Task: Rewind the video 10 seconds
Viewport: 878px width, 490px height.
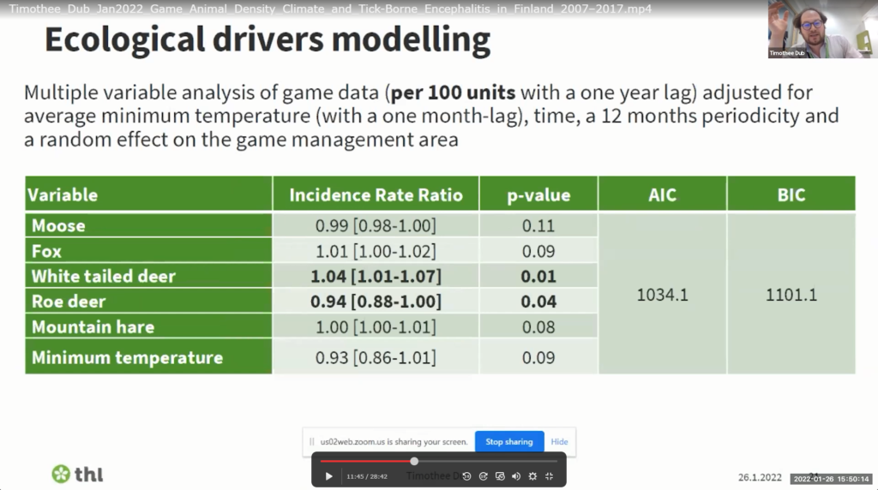Action: point(467,476)
